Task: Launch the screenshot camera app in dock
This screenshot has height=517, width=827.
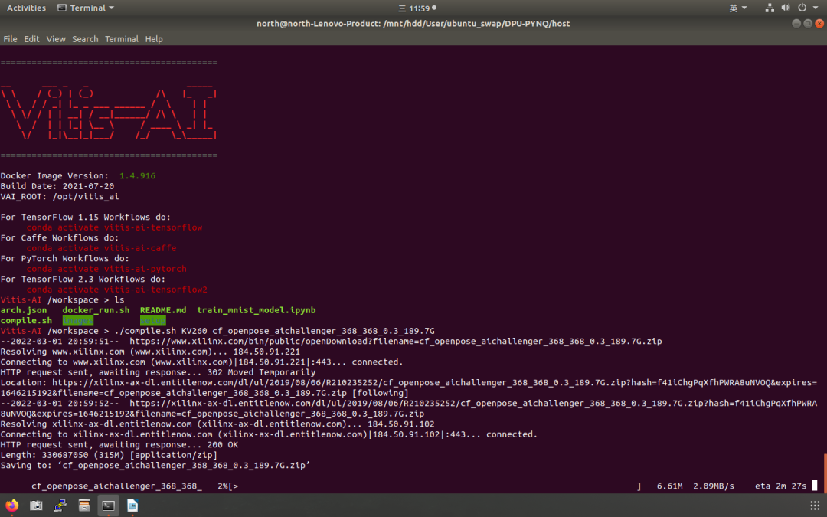Action: 36,506
